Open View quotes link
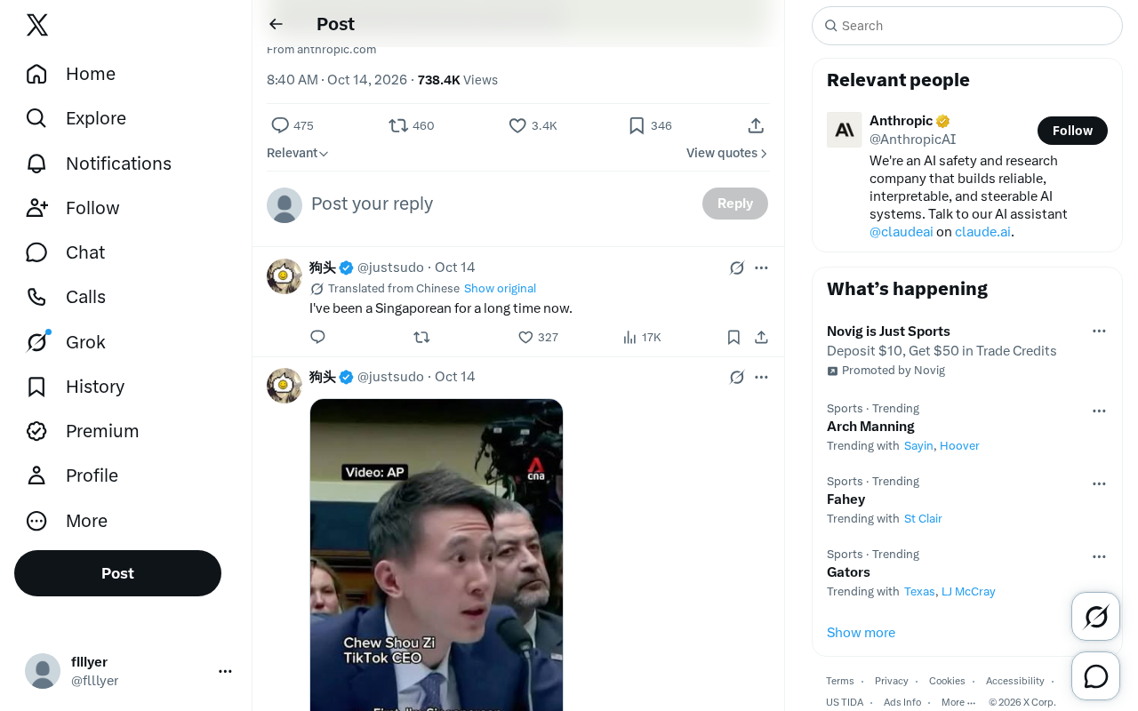This screenshot has height=711, width=1138. (x=727, y=153)
